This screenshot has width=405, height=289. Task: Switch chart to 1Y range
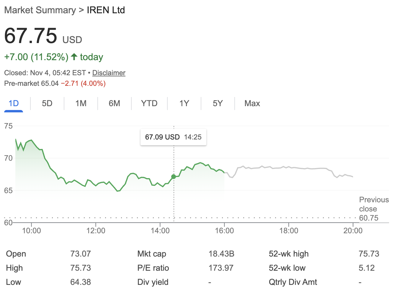click(184, 104)
